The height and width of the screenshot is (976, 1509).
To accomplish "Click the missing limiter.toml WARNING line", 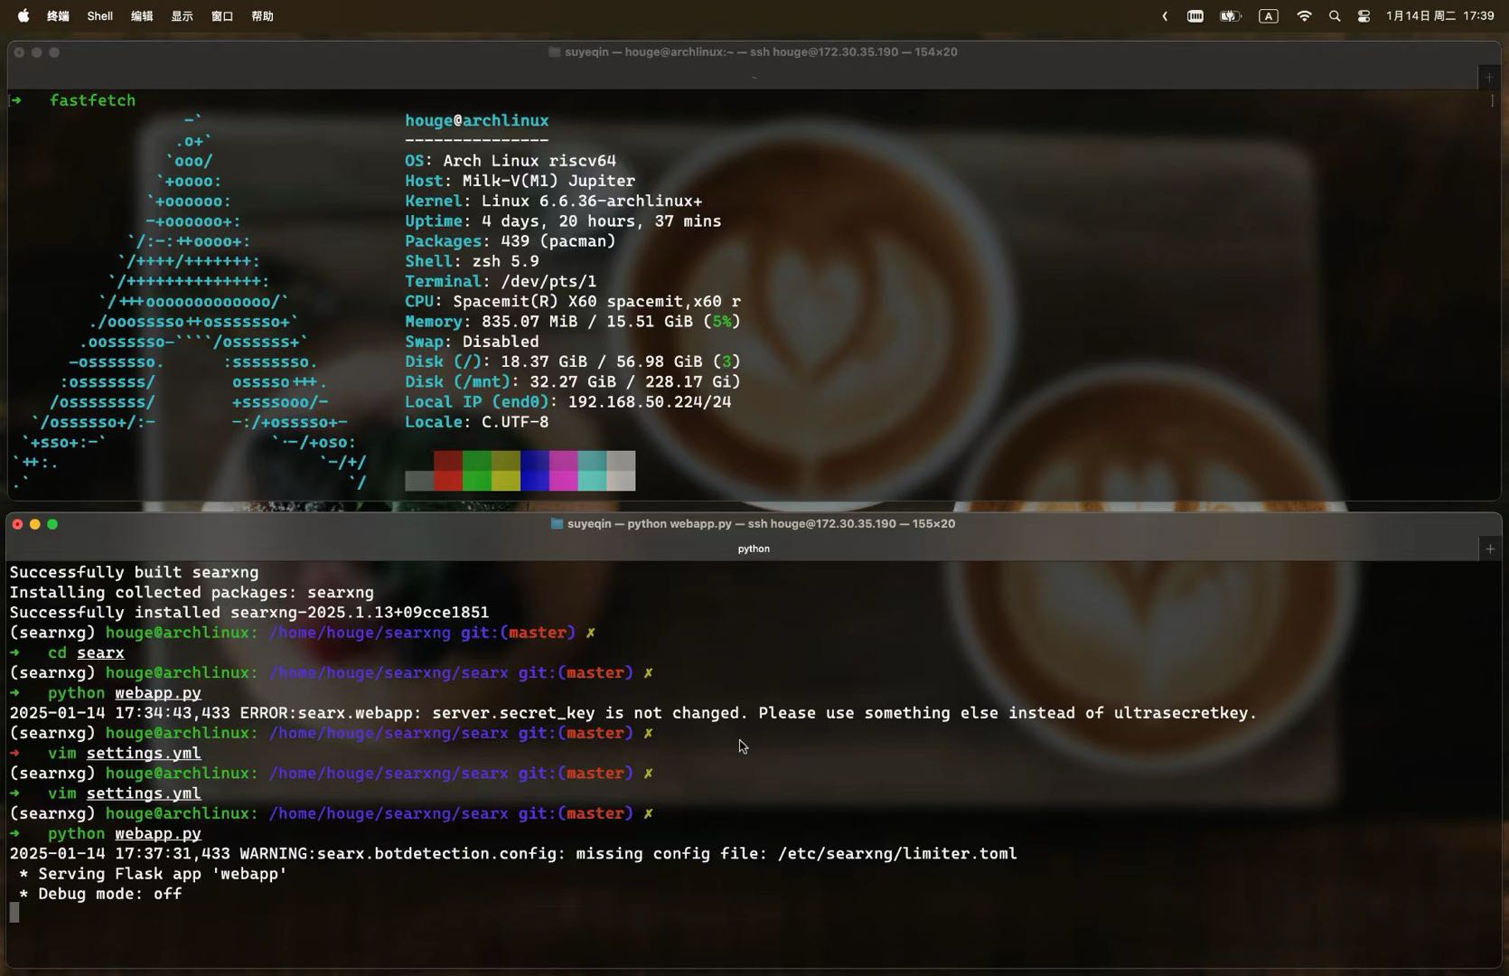I will (x=513, y=853).
